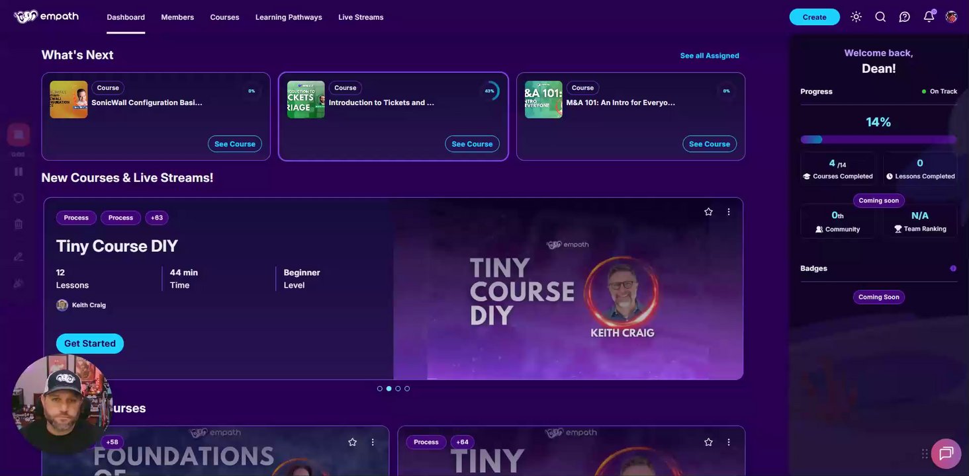Screen dimensions: 969x476
Task: Click Introduction to Tickets course thumbnail
Action: tap(306, 100)
